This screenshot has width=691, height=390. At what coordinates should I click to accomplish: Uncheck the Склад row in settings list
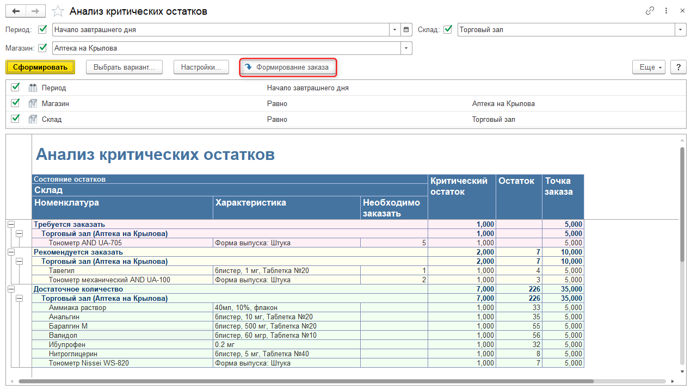pos(15,119)
